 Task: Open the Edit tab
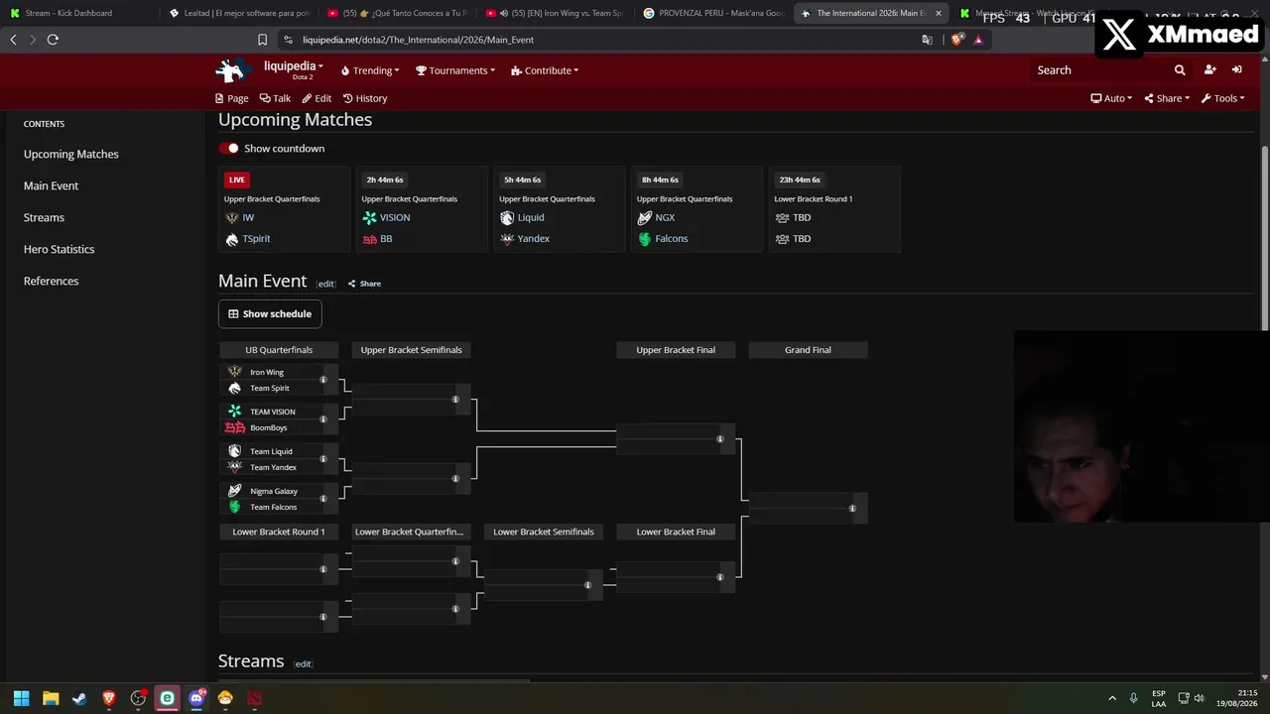[x=317, y=98]
